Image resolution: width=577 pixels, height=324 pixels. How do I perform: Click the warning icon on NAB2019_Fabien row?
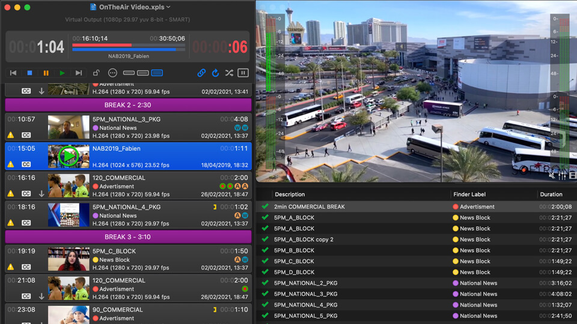coord(11,164)
